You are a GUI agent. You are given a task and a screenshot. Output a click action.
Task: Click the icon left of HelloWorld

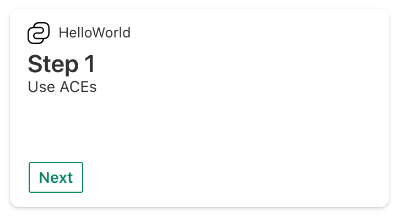[39, 33]
